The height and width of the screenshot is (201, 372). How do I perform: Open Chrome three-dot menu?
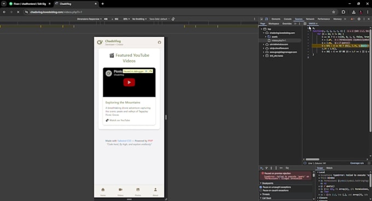click(368, 12)
